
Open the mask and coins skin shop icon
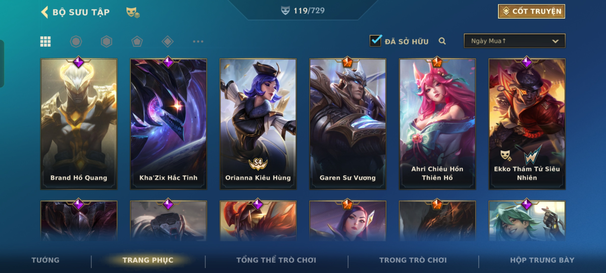pyautogui.click(x=133, y=12)
